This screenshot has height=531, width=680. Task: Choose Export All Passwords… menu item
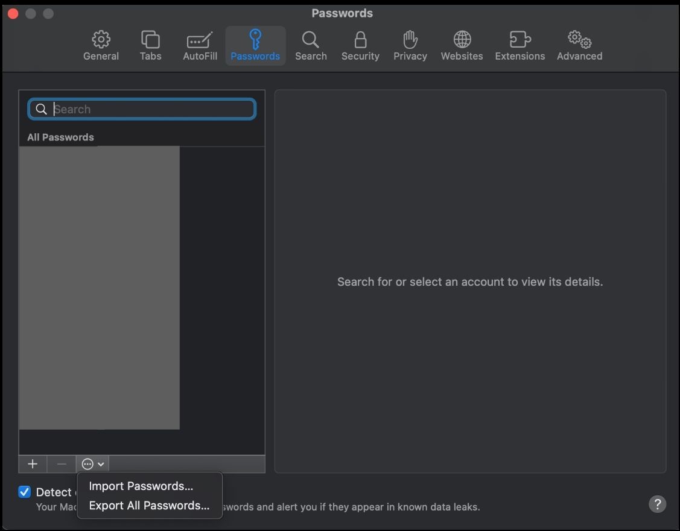[x=149, y=506]
